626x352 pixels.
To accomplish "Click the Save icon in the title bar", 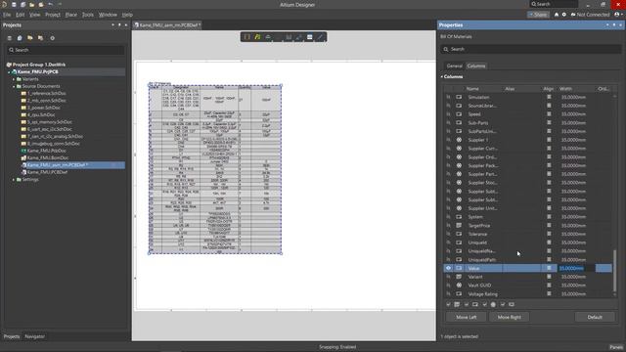I will (14, 4).
